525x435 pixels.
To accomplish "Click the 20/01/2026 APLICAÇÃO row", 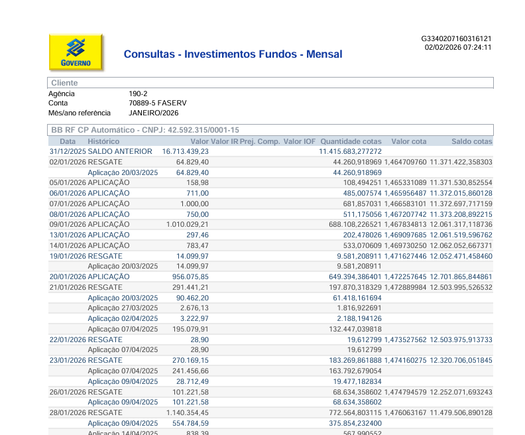I will pyautogui.click(x=270, y=277).
